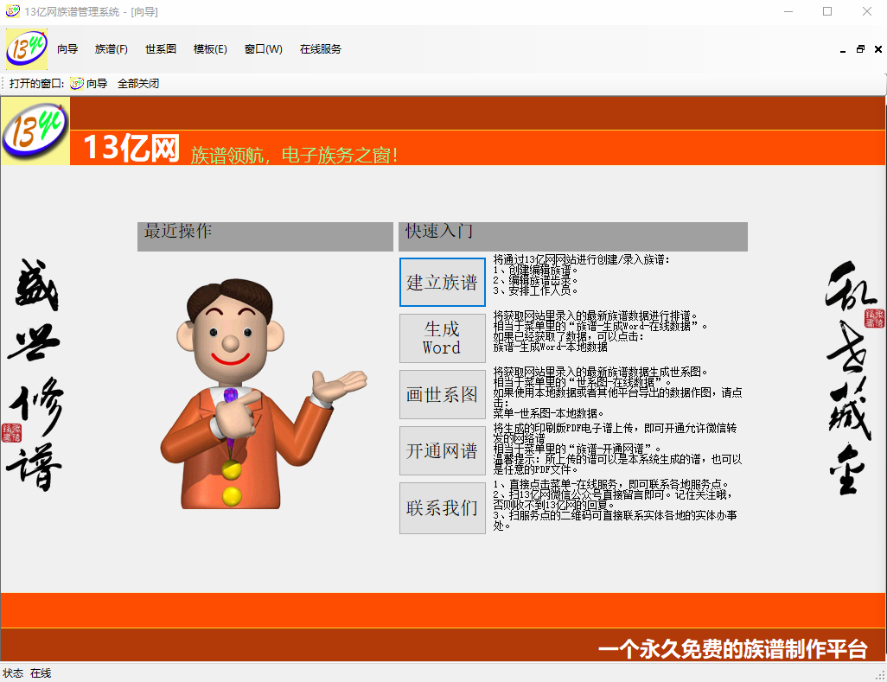887x682 pixels.
Task: Open the 族谱(F) menu
Action: 112,49
